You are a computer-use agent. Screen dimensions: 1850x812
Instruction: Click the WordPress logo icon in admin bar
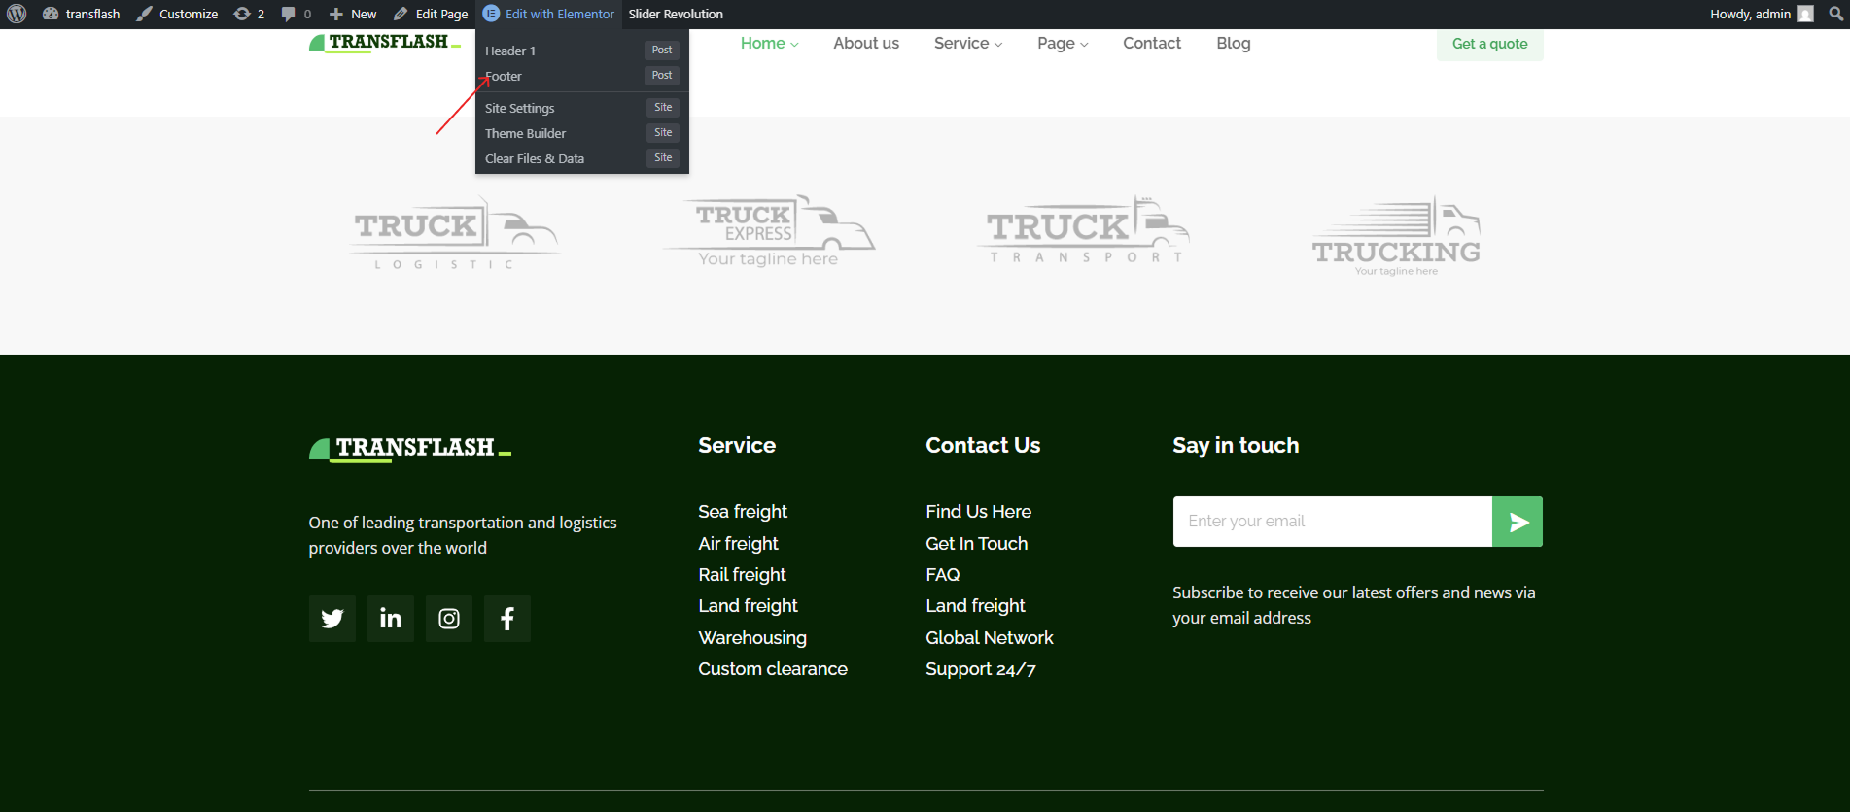(x=17, y=14)
